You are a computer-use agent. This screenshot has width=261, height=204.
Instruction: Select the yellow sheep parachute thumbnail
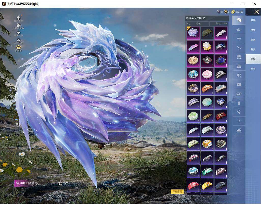[207, 47]
